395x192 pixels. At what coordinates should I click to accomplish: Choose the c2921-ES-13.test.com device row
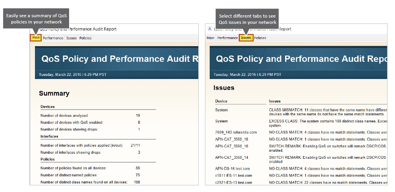pos(234,183)
